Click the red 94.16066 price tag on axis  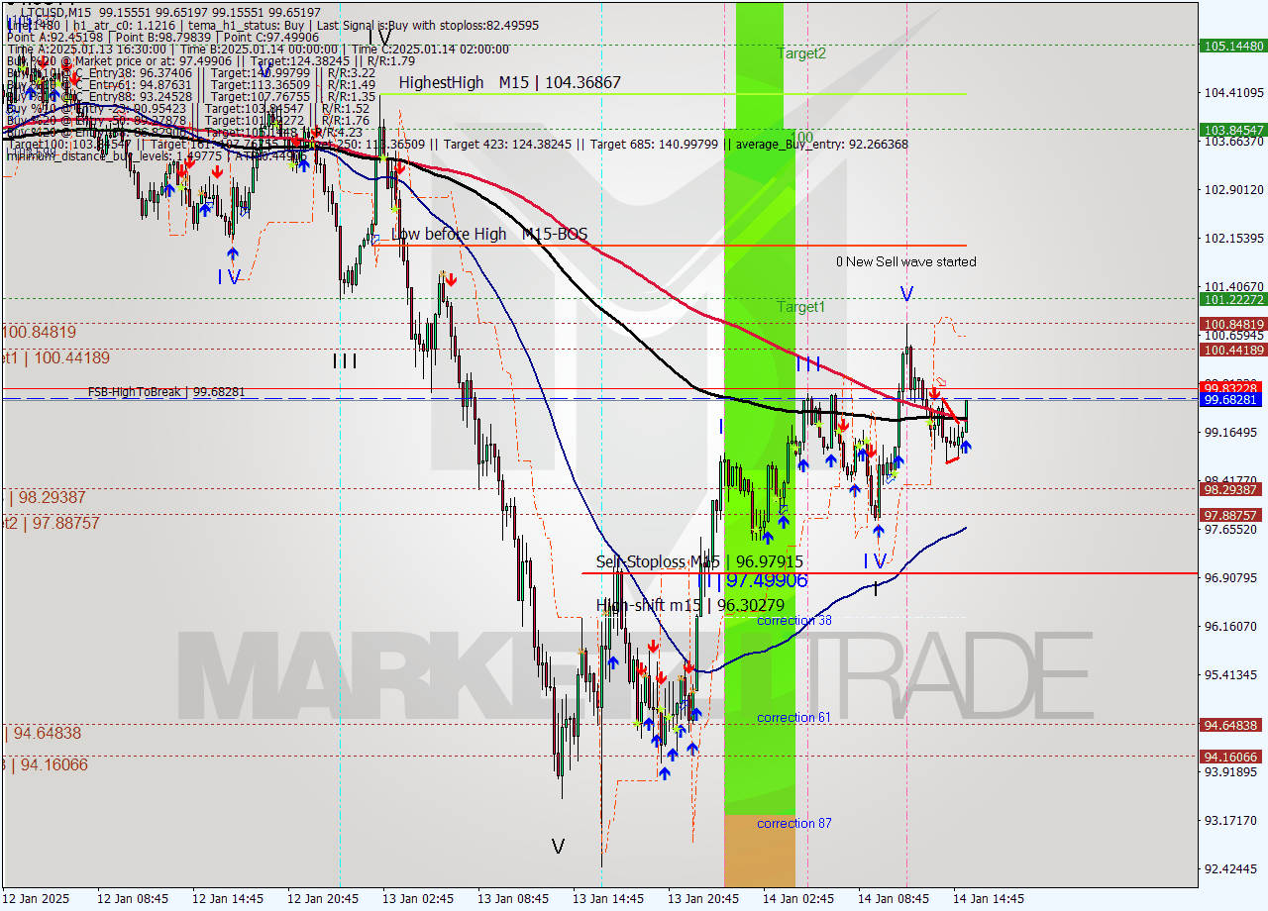pyautogui.click(x=1233, y=757)
